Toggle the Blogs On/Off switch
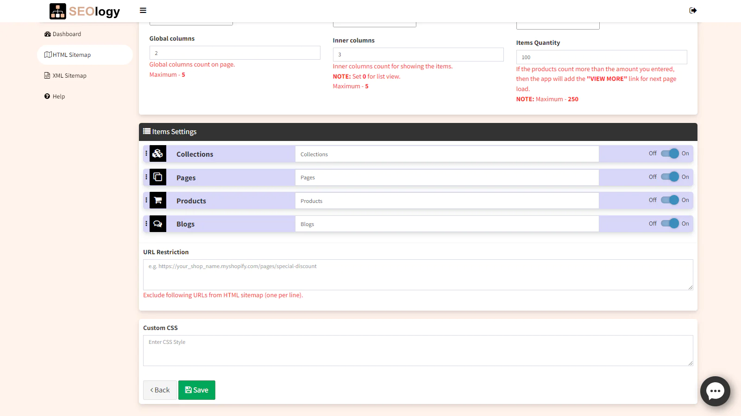Image resolution: width=741 pixels, height=416 pixels. pos(670,224)
